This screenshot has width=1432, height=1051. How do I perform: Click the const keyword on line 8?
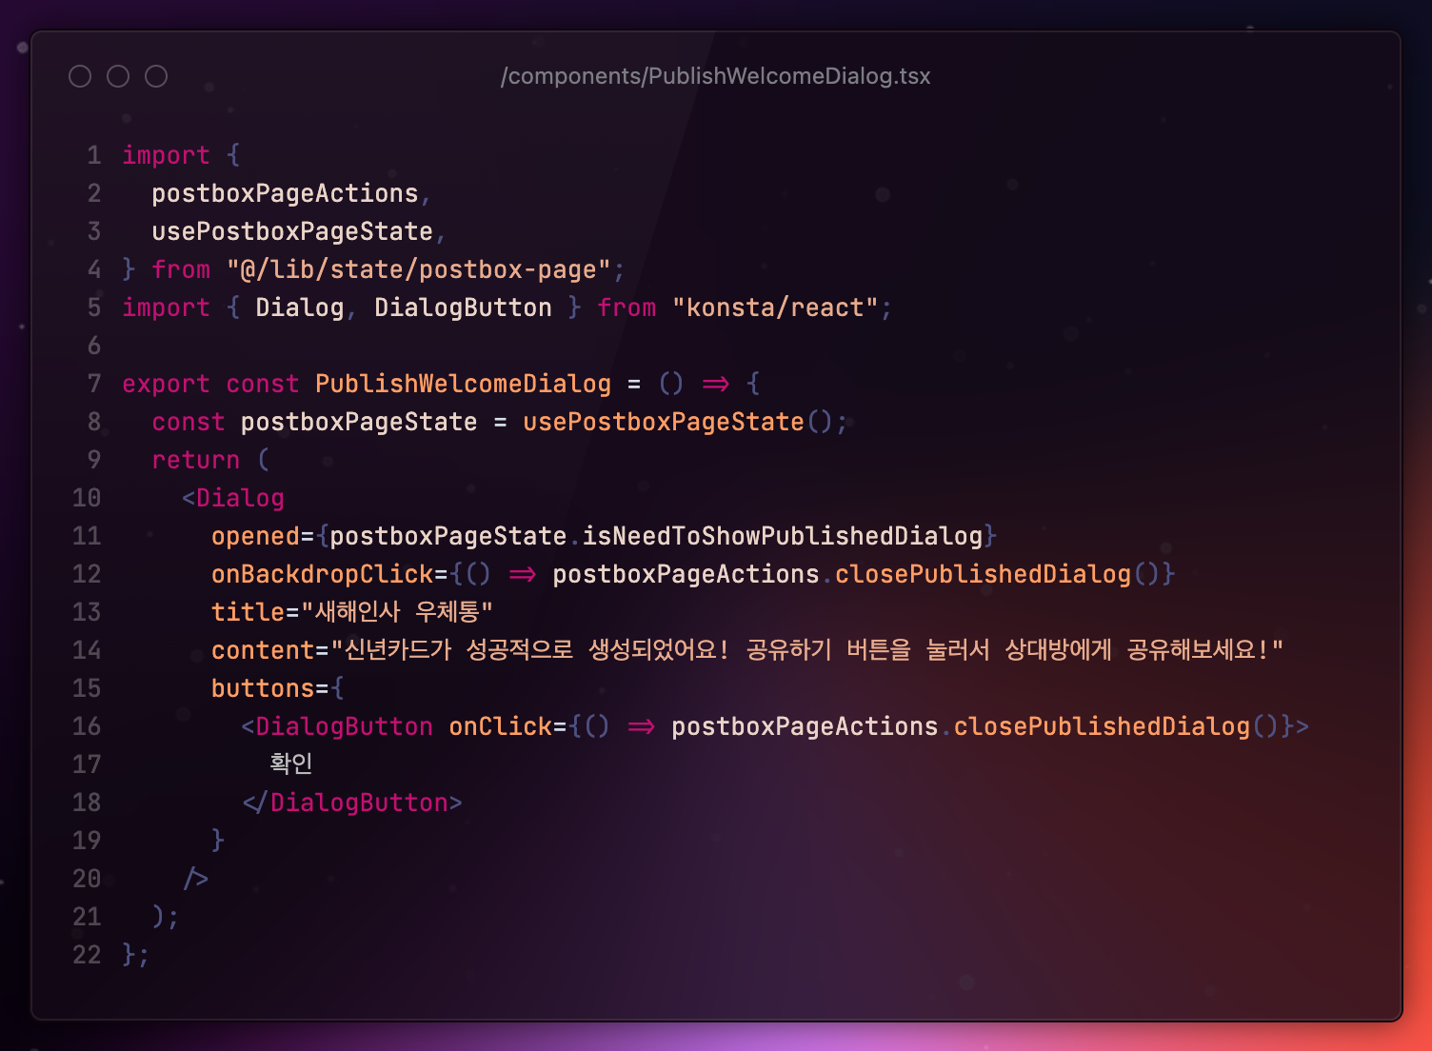coord(189,422)
